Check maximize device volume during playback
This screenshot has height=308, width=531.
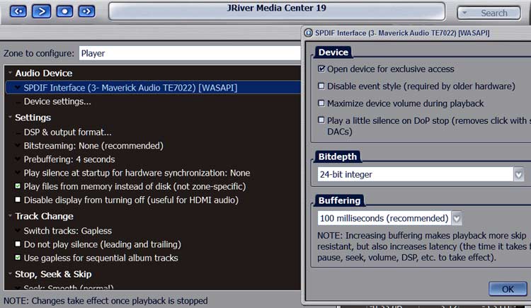click(x=321, y=103)
